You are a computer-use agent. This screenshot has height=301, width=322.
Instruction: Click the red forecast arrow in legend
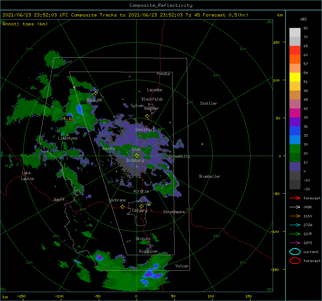point(295,198)
